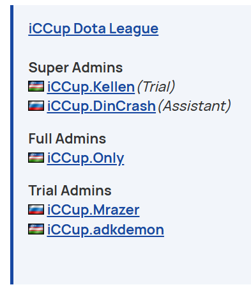Click the flag icon beside iCCup.Kellen
This screenshot has width=251, height=287.
pyautogui.click(x=36, y=86)
